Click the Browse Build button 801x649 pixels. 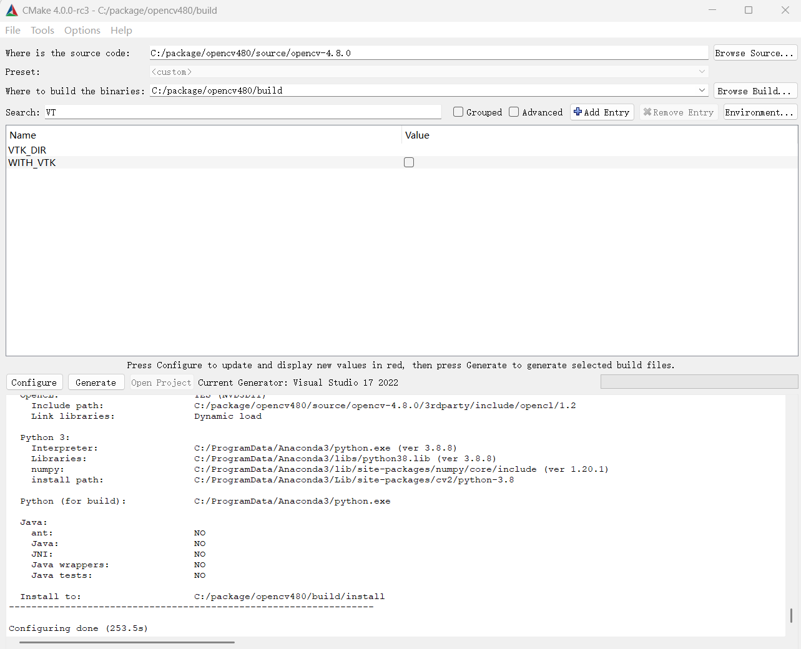754,91
